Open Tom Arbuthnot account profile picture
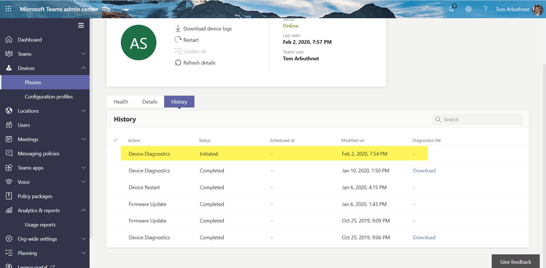Screen dimensions: 546x268 (x=537, y=9)
